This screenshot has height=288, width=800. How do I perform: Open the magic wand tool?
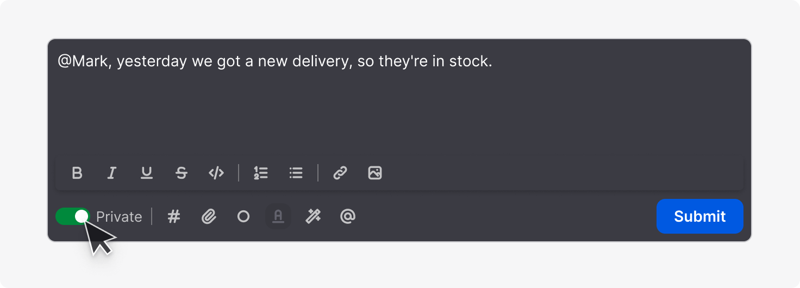coord(313,217)
